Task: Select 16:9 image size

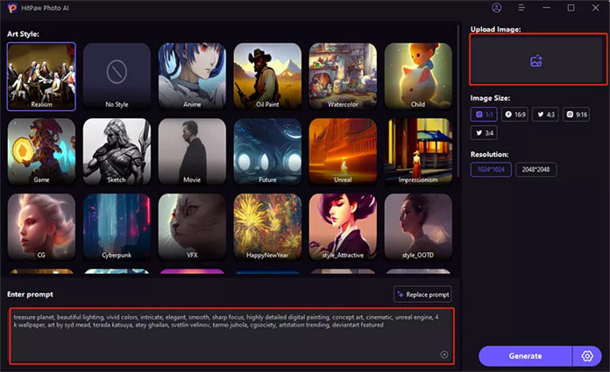Action: tap(514, 115)
